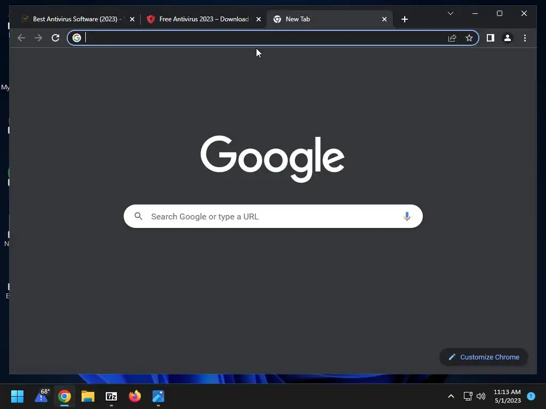Open the Chrome three-dot menu
Viewport: 546px width, 409px height.
tap(525, 38)
